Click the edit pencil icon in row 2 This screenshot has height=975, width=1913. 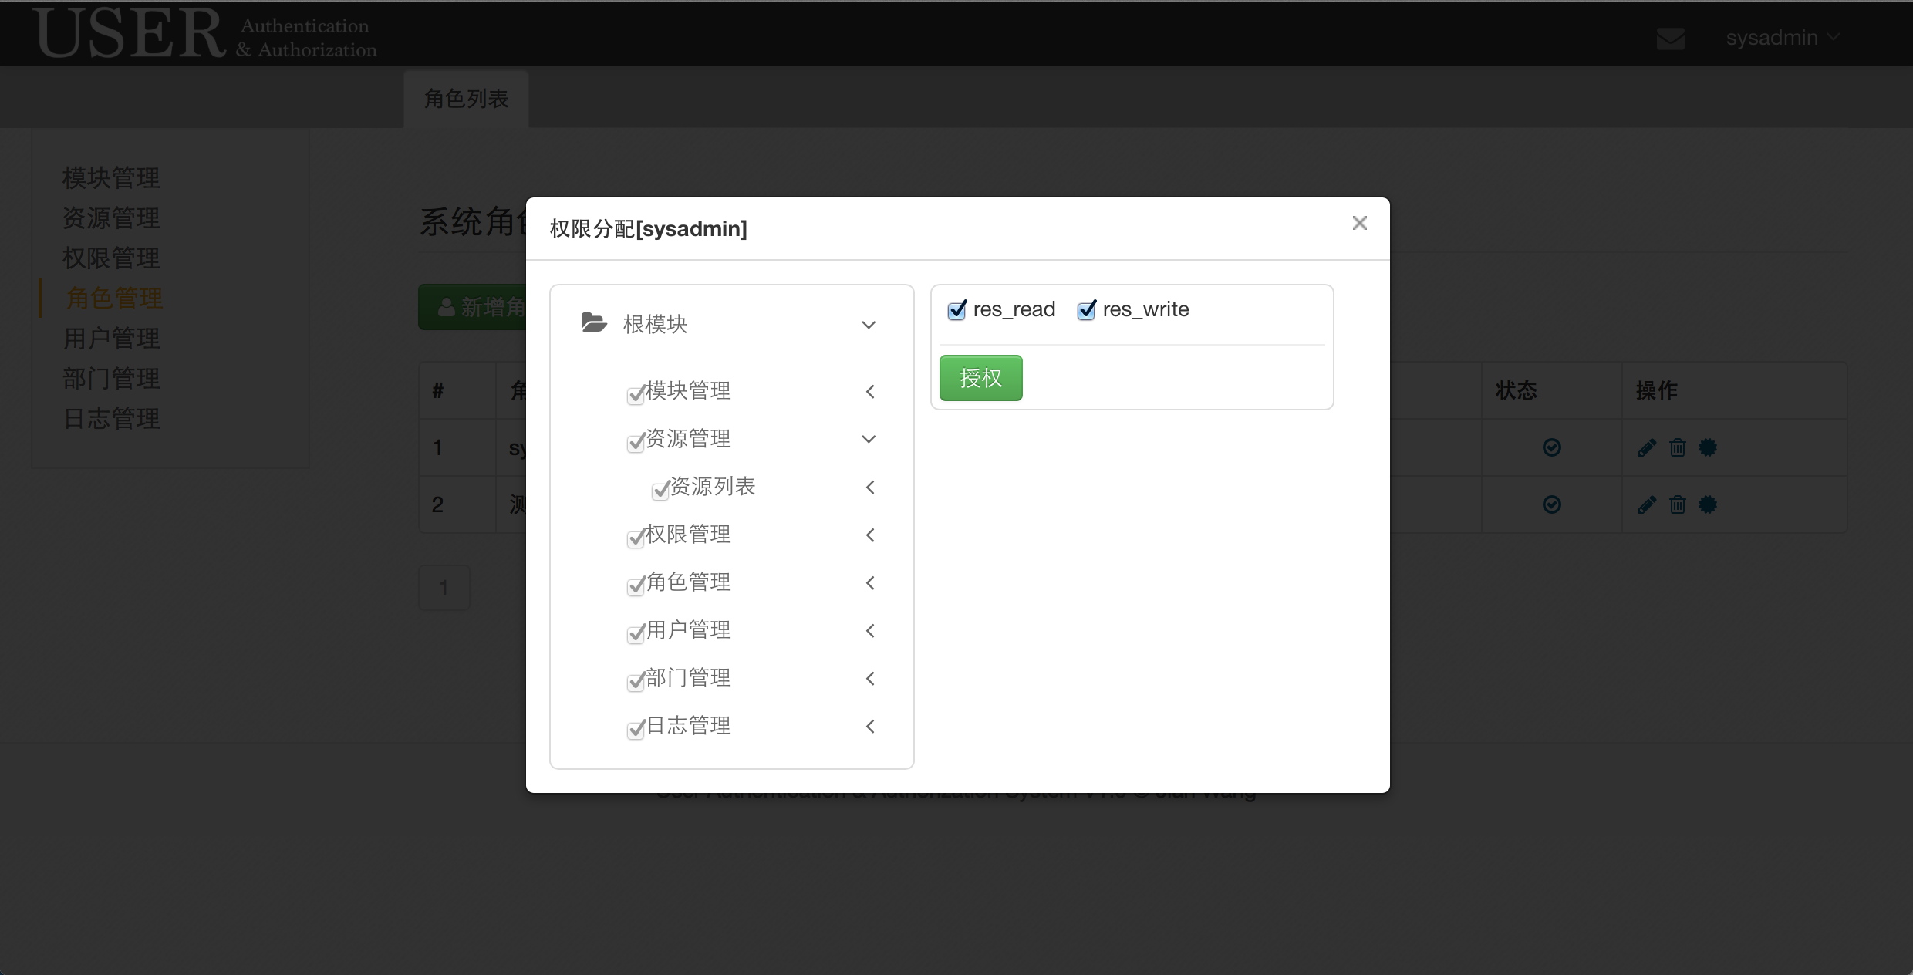click(x=1647, y=504)
